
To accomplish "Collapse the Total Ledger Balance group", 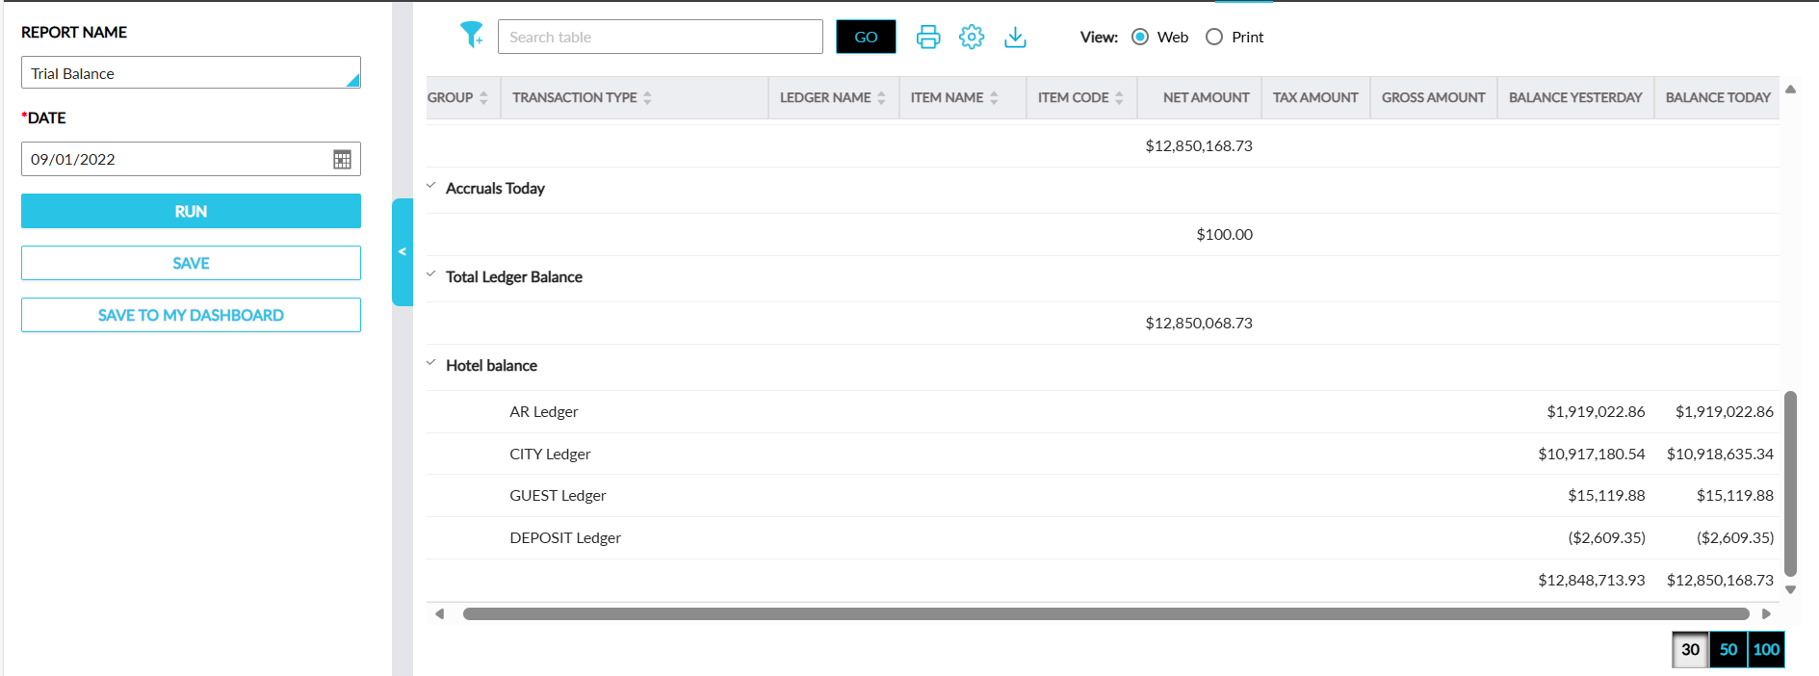I will [431, 274].
